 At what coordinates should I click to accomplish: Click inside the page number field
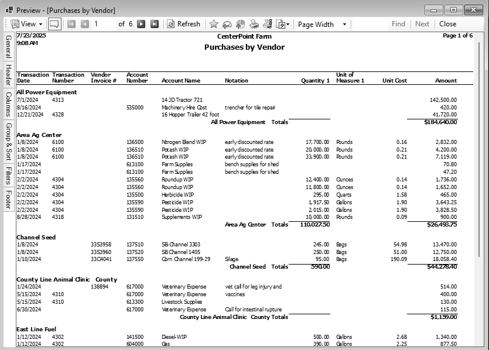[x=97, y=24]
